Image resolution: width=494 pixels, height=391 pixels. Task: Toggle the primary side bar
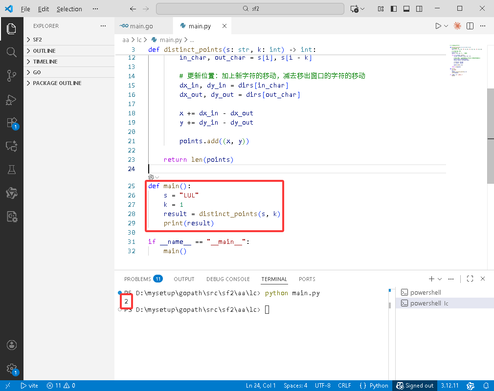point(394,9)
